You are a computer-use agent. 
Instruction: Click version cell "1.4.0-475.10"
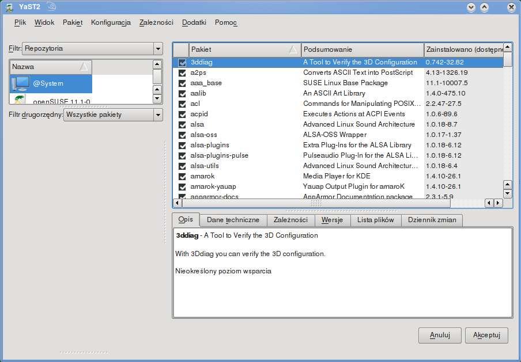pos(446,94)
